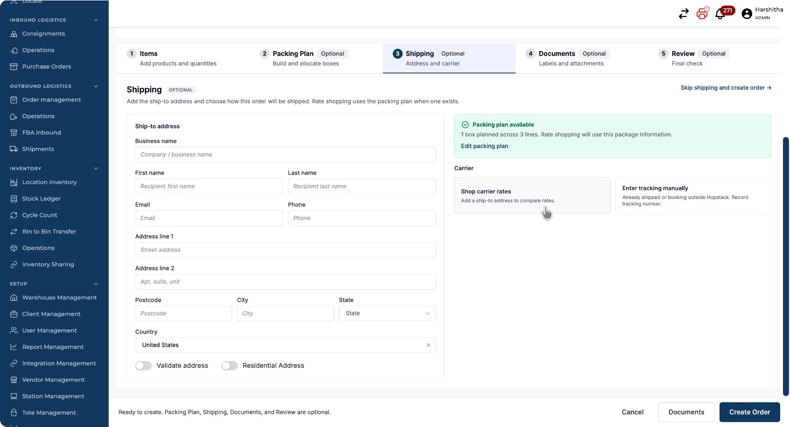The width and height of the screenshot is (790, 427).
Task: Click the Location Inventory icon
Action: [14, 182]
